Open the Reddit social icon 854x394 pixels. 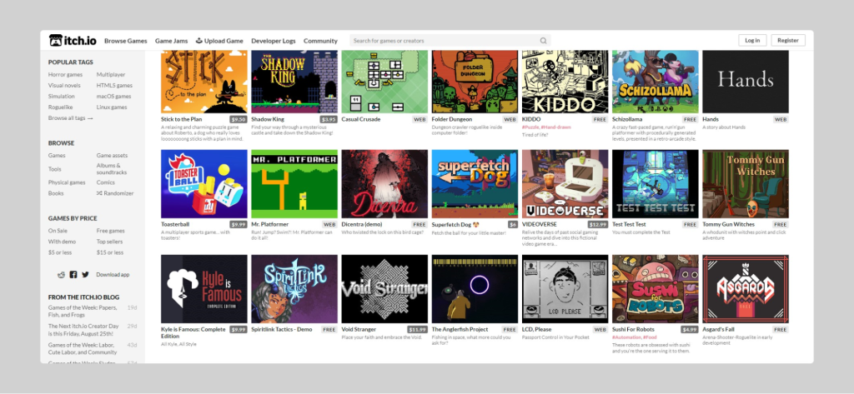pos(61,275)
